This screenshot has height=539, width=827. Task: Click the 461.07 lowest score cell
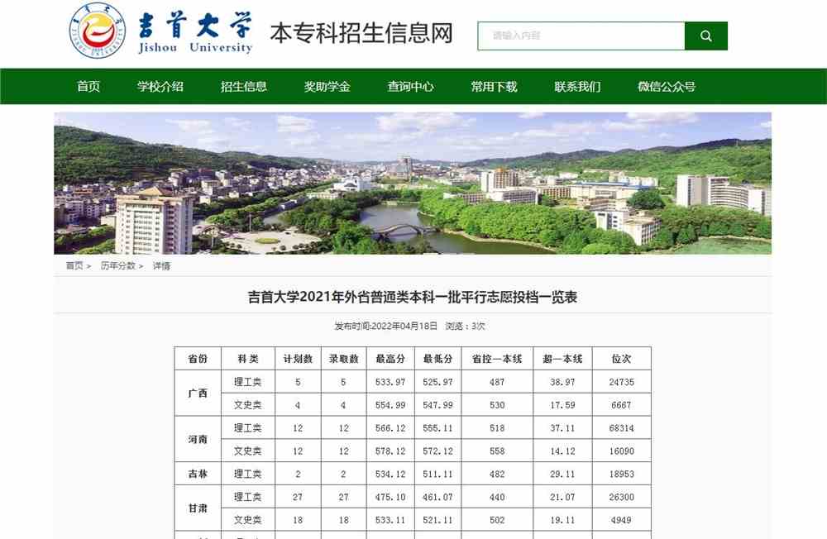coord(437,497)
